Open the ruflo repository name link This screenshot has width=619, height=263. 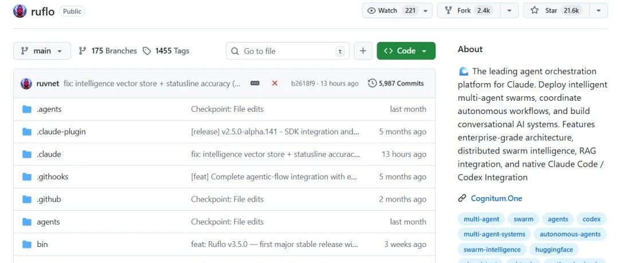pyautogui.click(x=42, y=11)
